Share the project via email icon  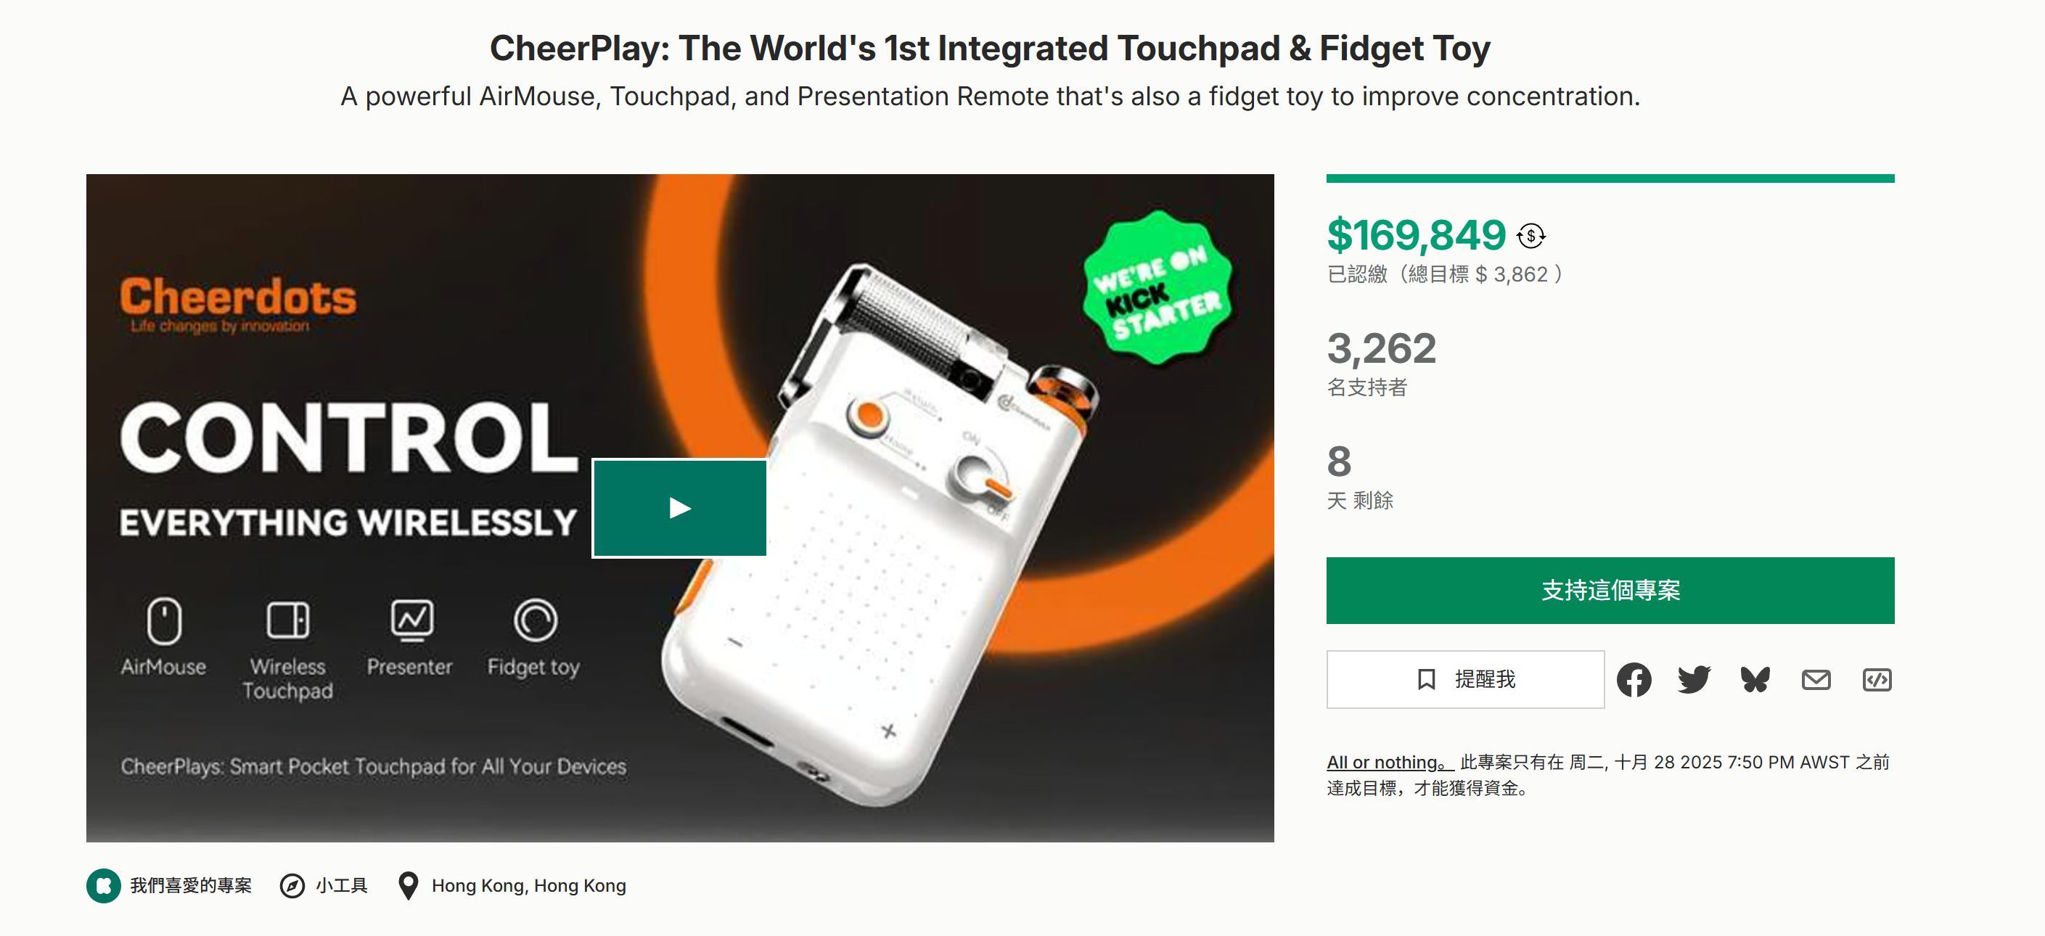1816,680
